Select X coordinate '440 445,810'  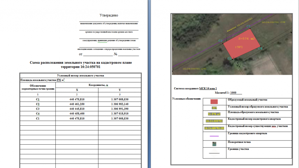coord(77,109)
